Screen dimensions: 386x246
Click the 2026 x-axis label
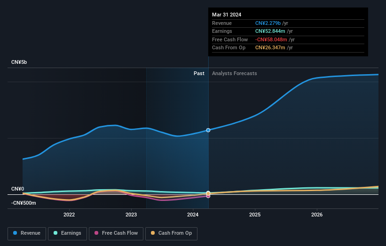[317, 215]
